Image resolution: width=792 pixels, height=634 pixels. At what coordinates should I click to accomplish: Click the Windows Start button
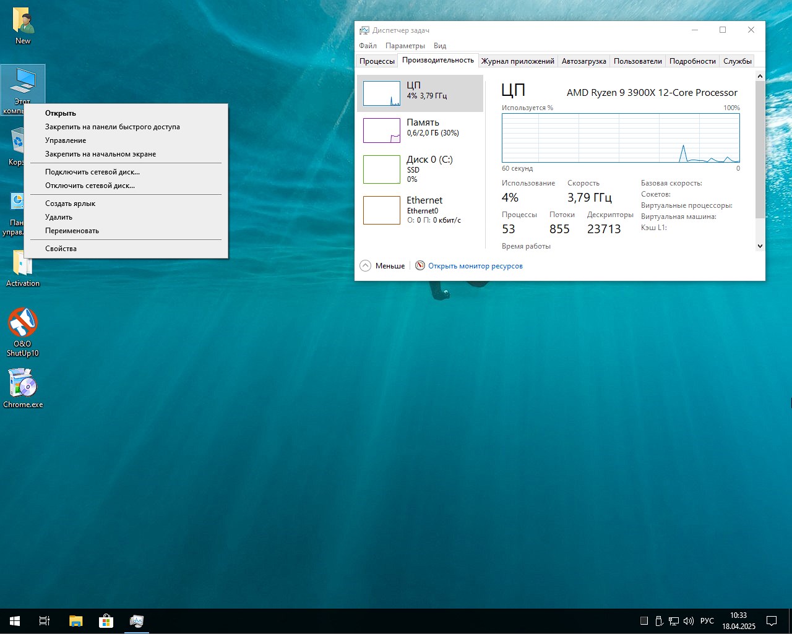(15, 621)
